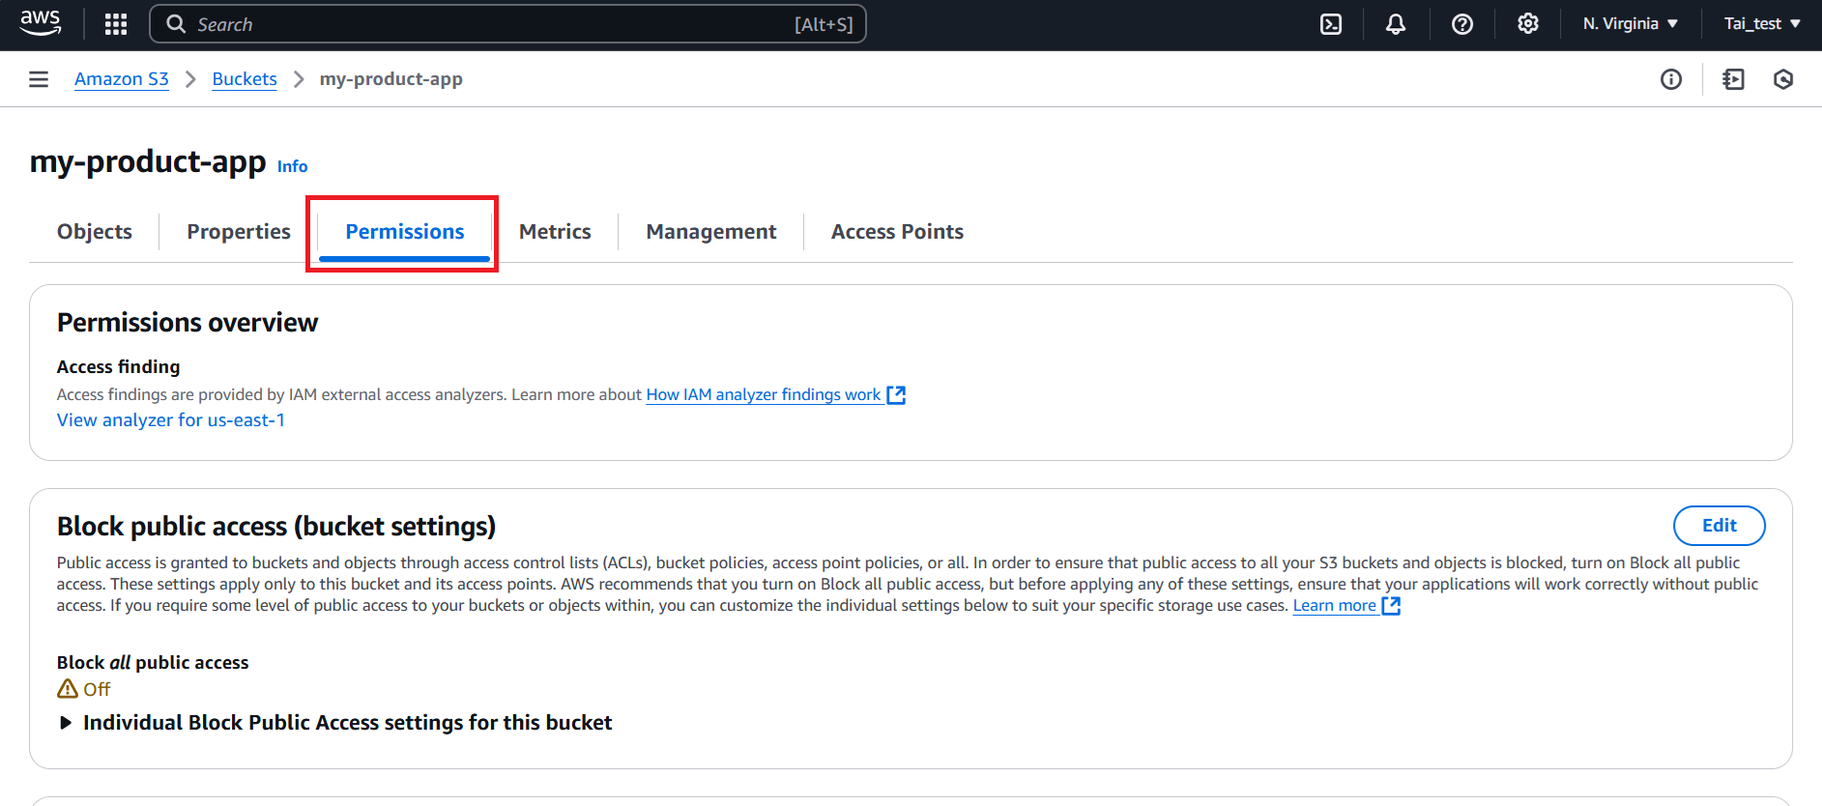Click the warning triangle icon next to Off
Screen dimensions: 1822x806
click(x=68, y=688)
